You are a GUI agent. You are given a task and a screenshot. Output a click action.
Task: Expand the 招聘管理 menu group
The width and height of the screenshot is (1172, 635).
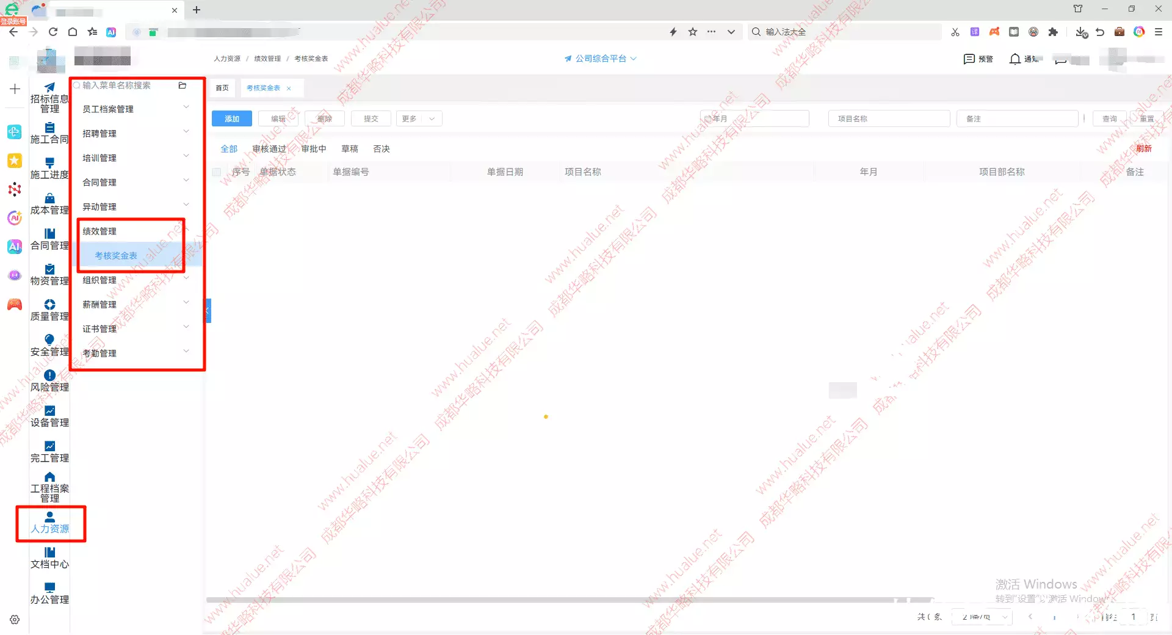[137, 133]
